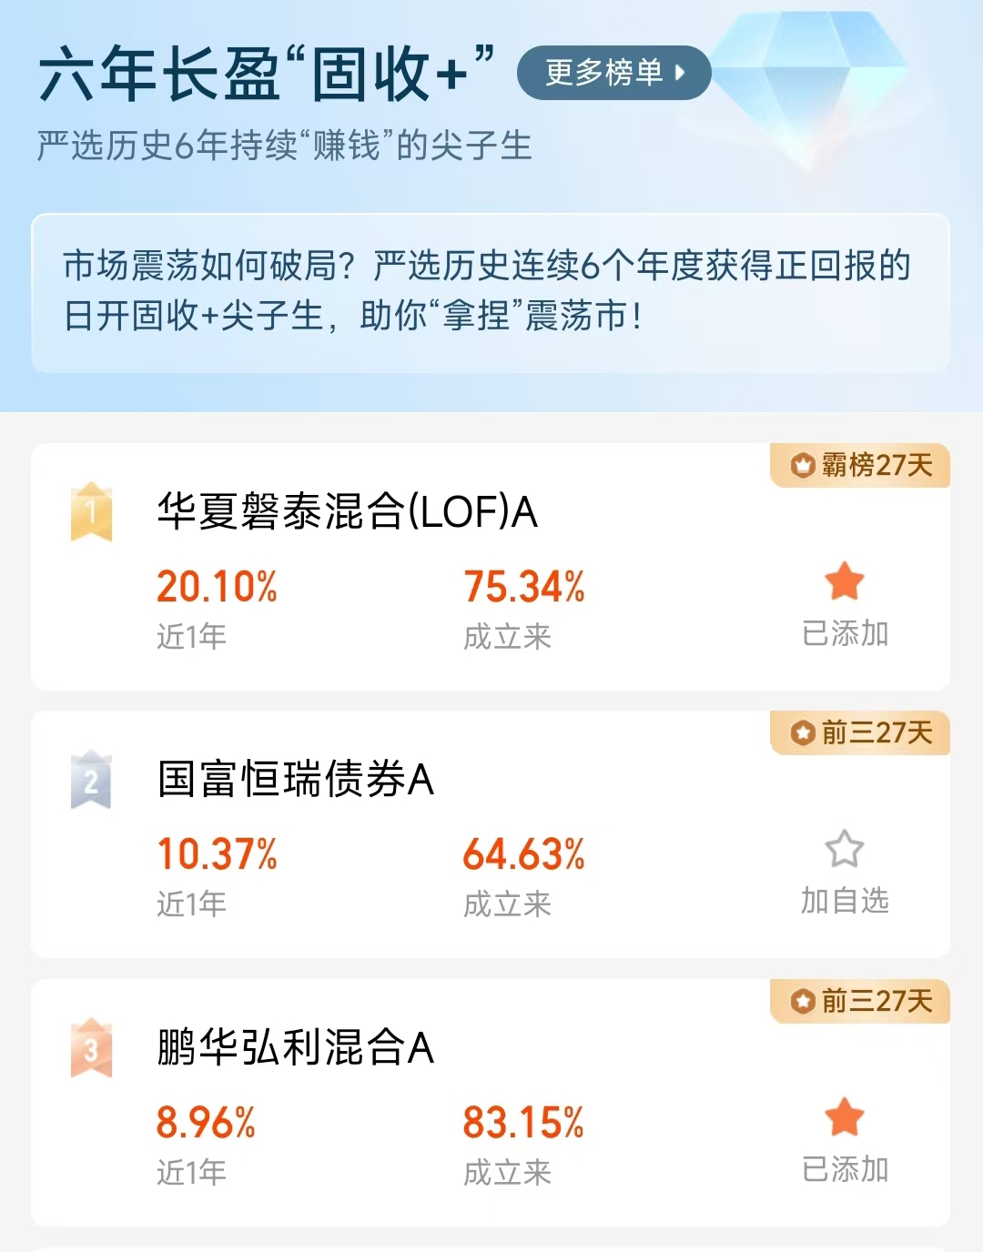Open the 国富恒瑞债券A fund details
983x1252 pixels.
[x=295, y=779]
